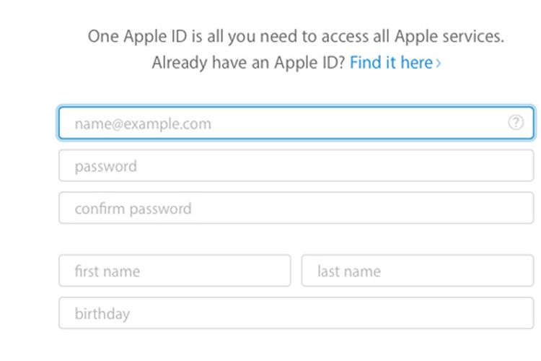Focus the name@example.com email field
The height and width of the screenshot is (361, 541).
(296, 123)
